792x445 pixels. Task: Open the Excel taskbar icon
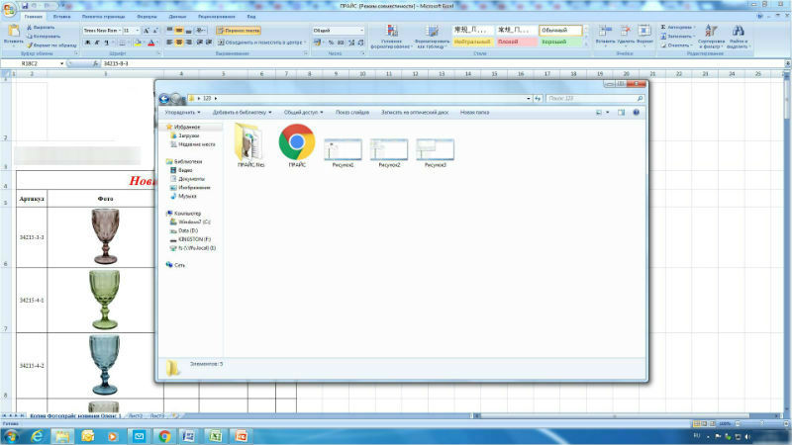216,436
